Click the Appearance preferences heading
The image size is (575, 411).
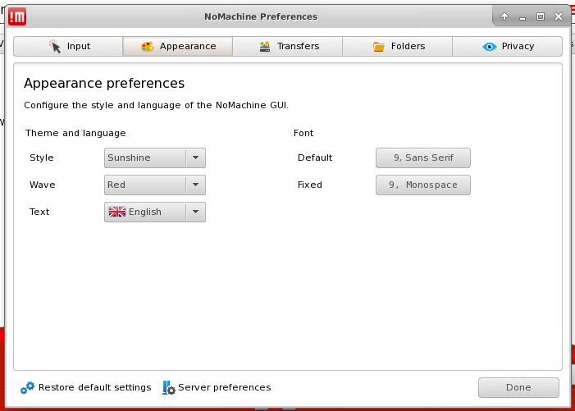(104, 83)
